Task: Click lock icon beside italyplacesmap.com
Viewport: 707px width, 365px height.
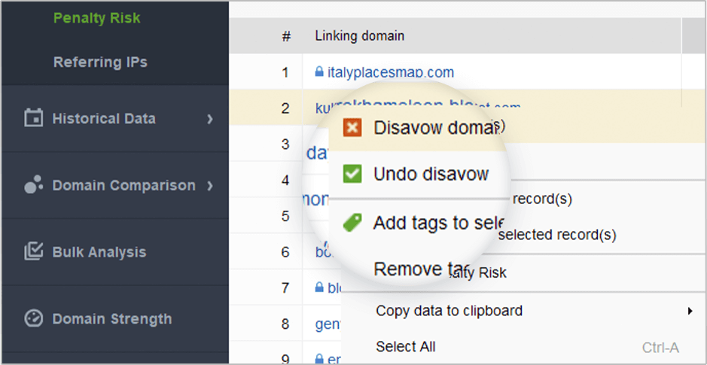Action: point(319,71)
